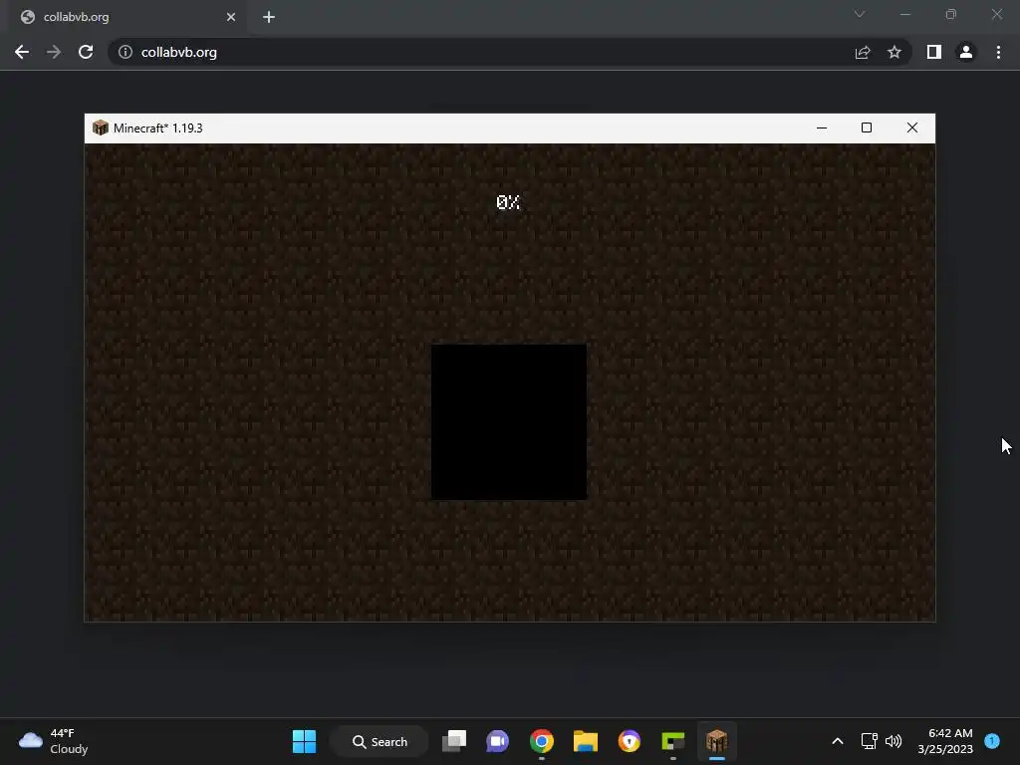
Task: Open the Chat app on taskbar
Action: click(x=498, y=741)
